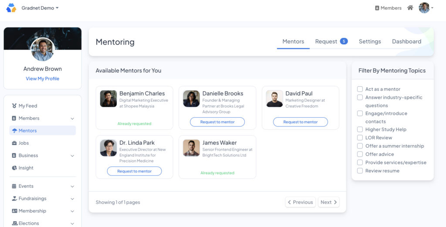This screenshot has width=446, height=227.
Task: Click the Fundraisings hand icon
Action: coord(14,199)
